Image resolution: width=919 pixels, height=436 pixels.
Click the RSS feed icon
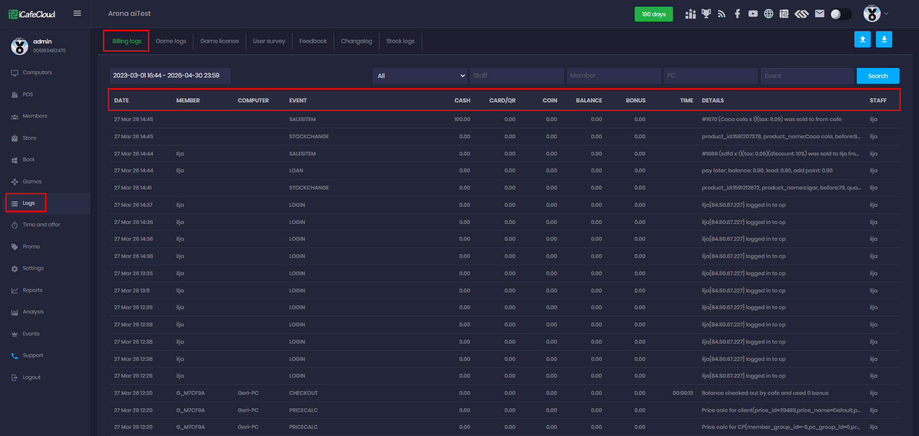pyautogui.click(x=722, y=14)
